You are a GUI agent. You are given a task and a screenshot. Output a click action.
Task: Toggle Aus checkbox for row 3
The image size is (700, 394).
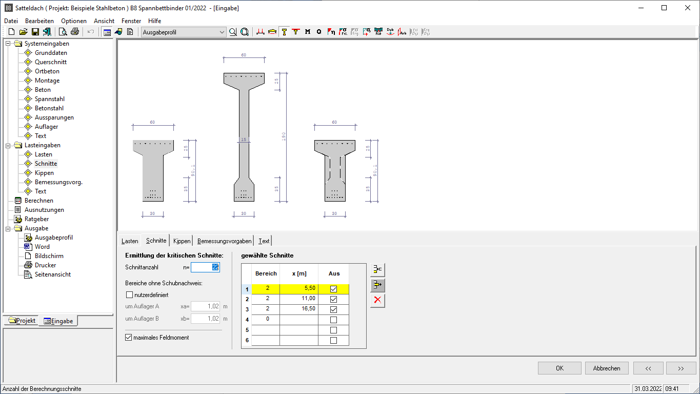(334, 309)
